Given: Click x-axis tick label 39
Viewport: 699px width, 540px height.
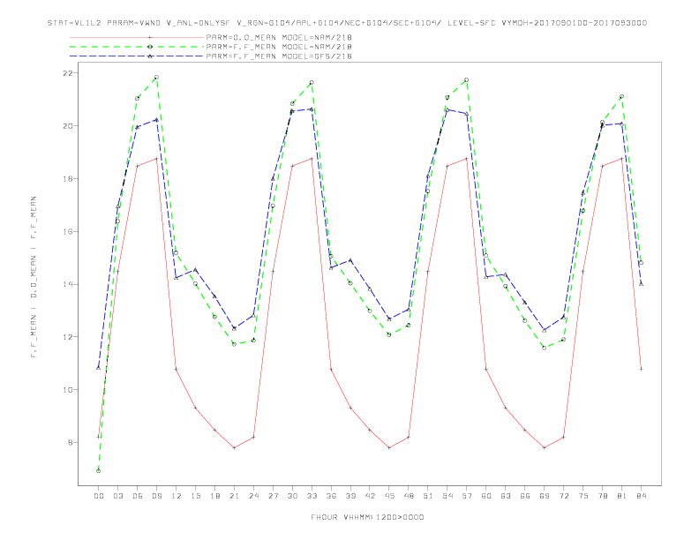Looking at the screenshot, I should click(350, 496).
